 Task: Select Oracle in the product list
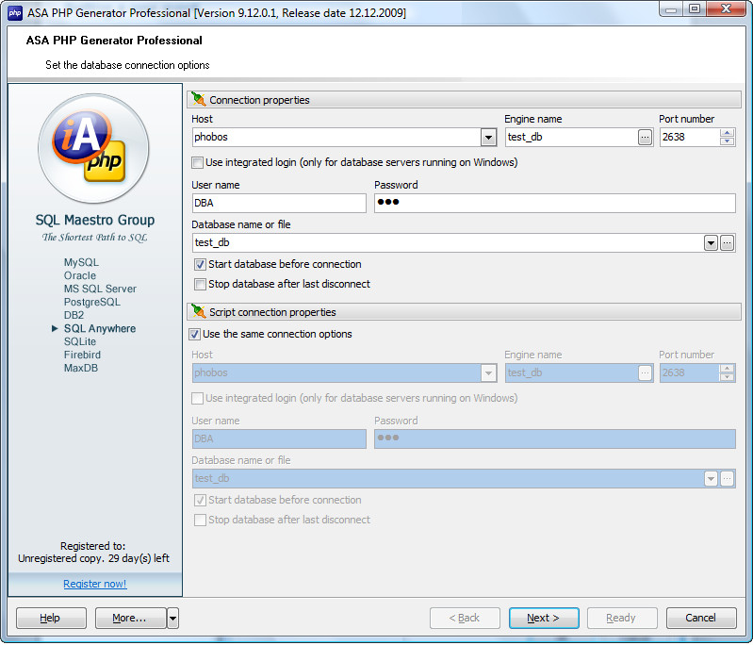click(x=80, y=275)
